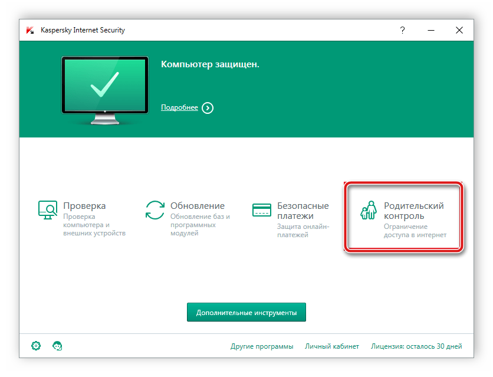Screen dimensions: 493x377
Task: Open the Родительский контроль family icon
Action: coord(369,210)
